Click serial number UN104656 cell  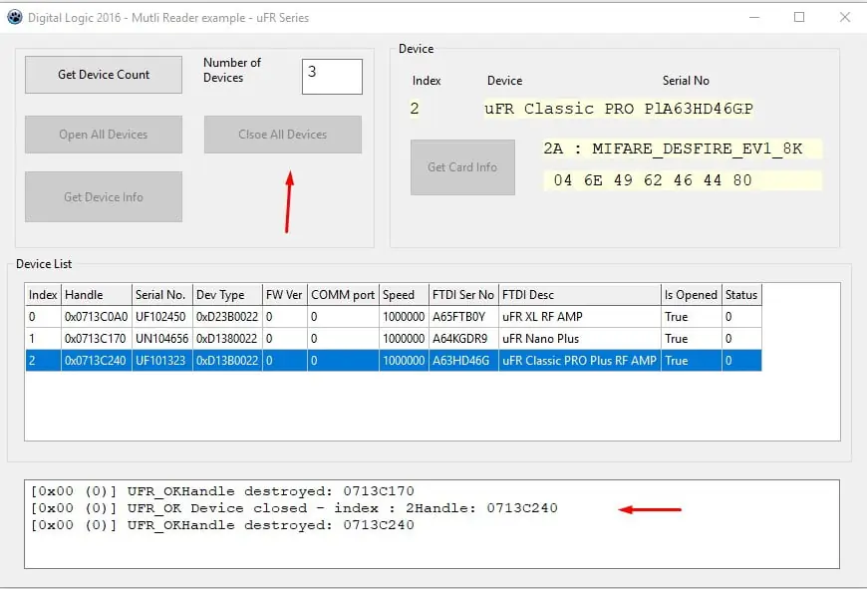[x=162, y=339]
